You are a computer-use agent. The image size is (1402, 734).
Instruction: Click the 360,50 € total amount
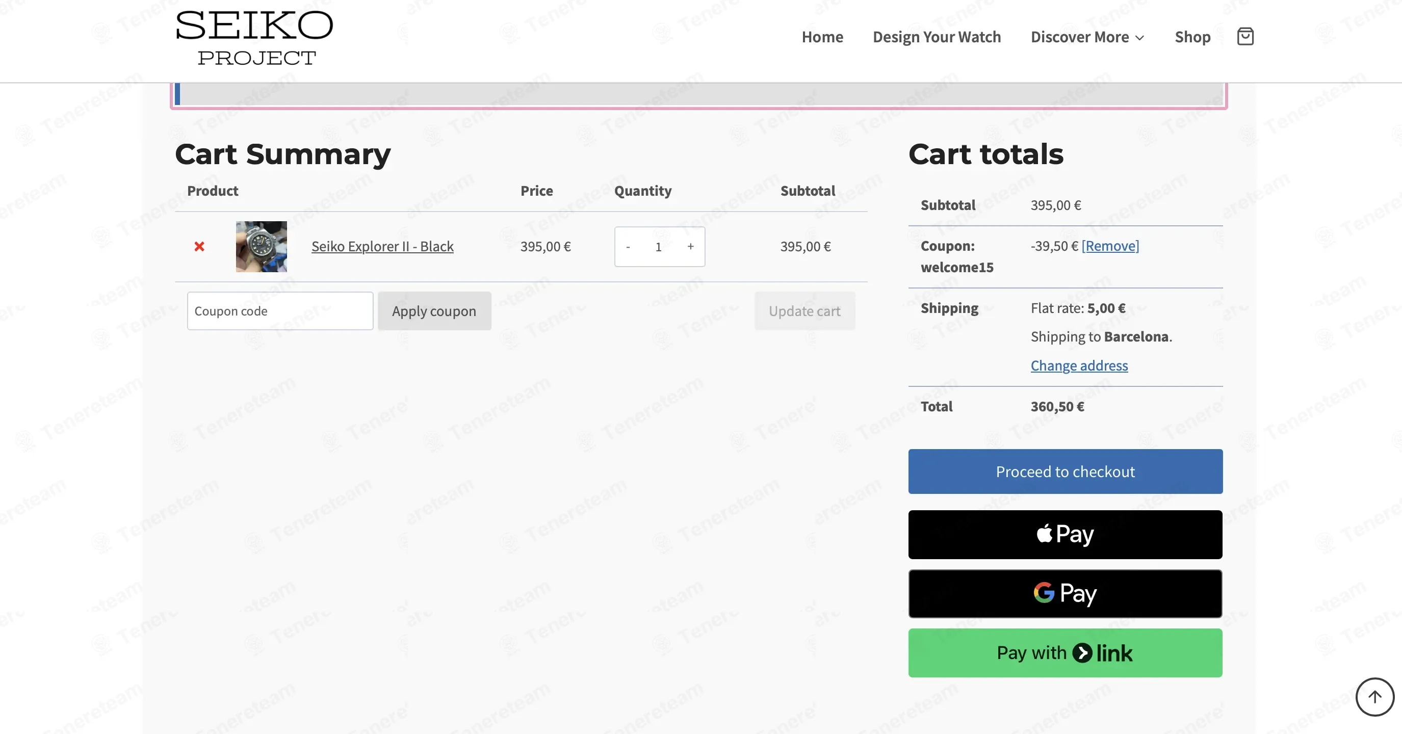1057,406
